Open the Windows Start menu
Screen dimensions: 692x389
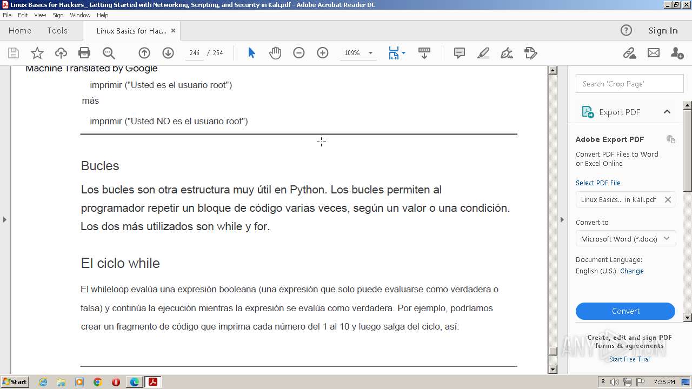(15, 381)
